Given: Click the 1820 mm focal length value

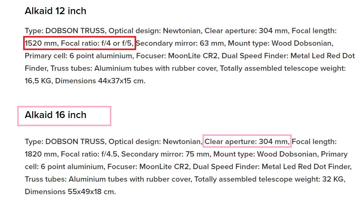Looking at the screenshot, I should pyautogui.click(x=41, y=154).
